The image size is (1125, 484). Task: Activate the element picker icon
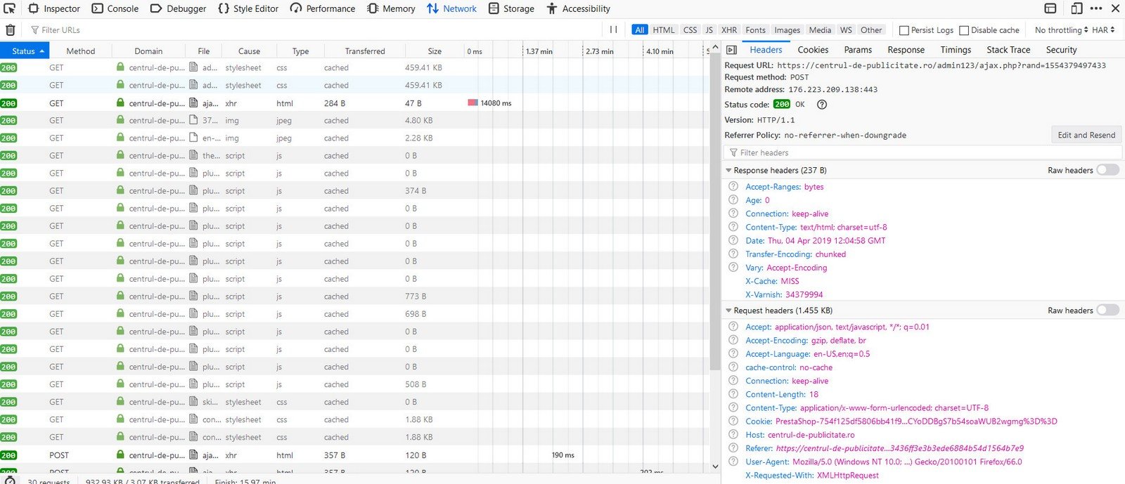point(10,8)
